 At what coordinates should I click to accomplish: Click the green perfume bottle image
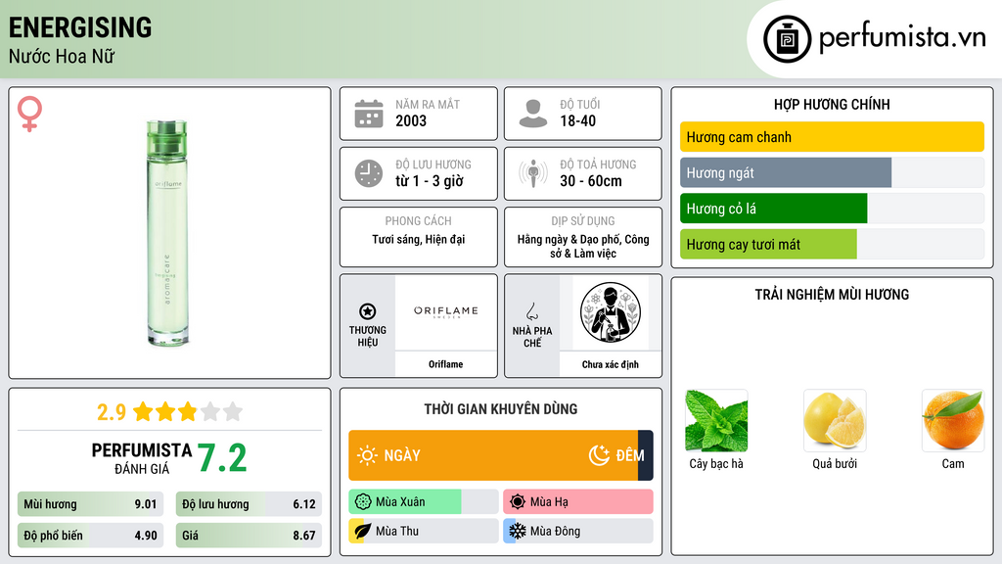(x=167, y=232)
